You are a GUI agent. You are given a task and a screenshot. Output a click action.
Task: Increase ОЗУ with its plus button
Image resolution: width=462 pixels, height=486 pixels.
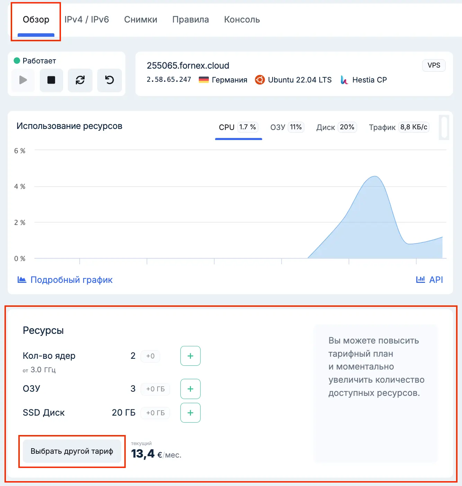pos(190,389)
